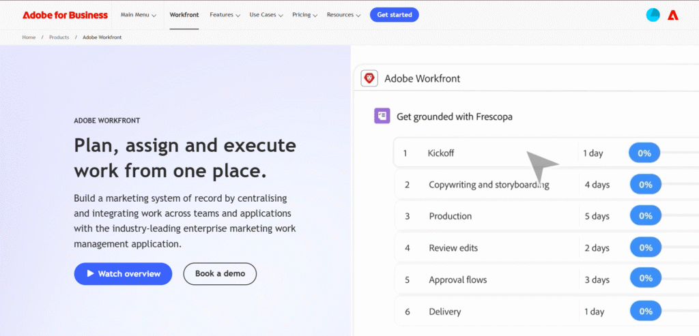The width and height of the screenshot is (699, 336).
Task: Play the Watch overview video
Action: coord(123,274)
